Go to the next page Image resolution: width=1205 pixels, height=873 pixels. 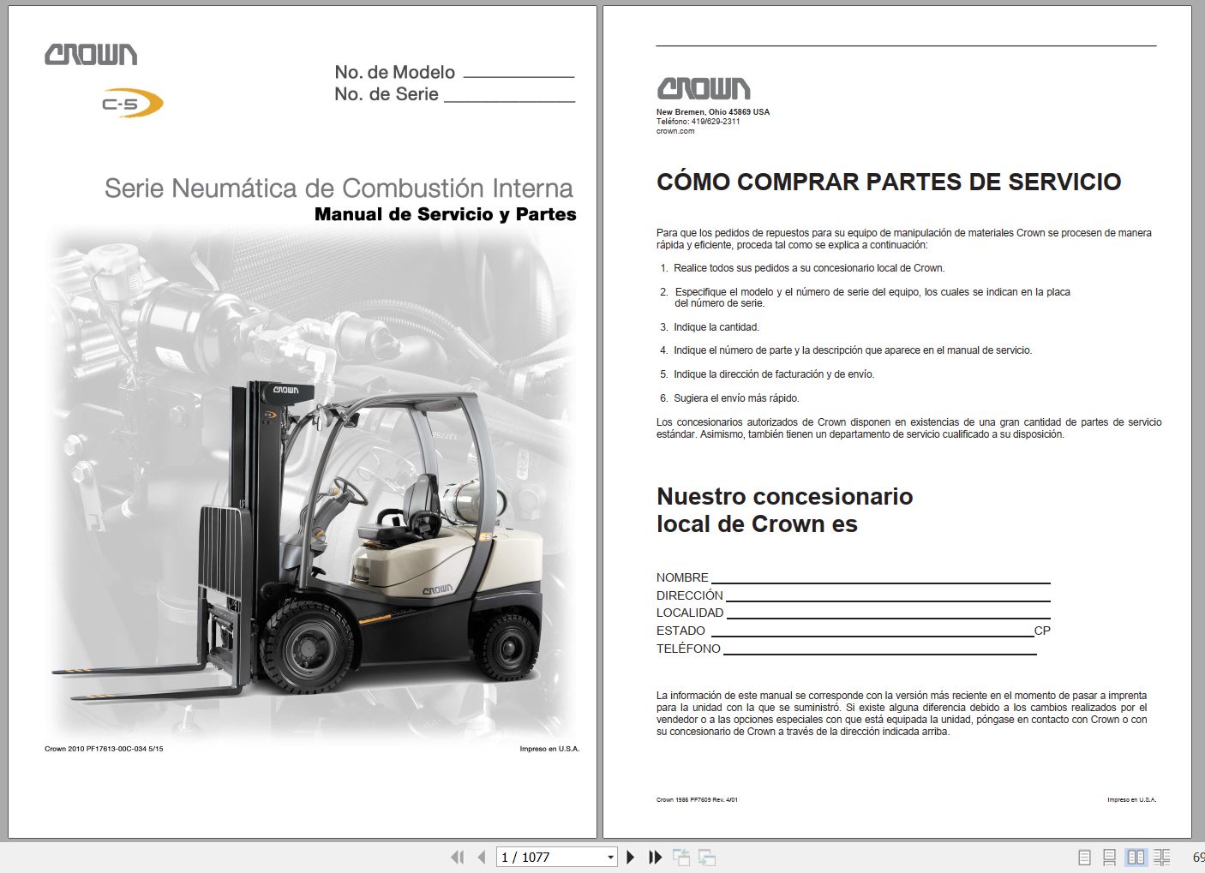(631, 857)
